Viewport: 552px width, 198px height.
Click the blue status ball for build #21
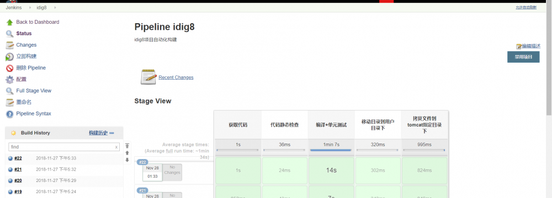pos(10,169)
